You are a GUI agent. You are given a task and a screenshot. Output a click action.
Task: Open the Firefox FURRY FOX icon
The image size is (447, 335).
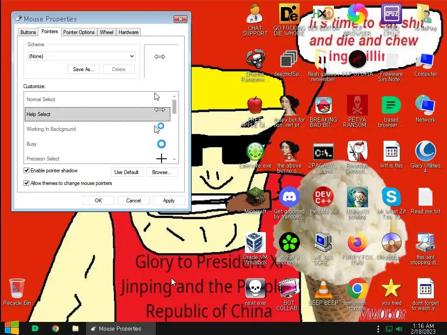click(357, 243)
